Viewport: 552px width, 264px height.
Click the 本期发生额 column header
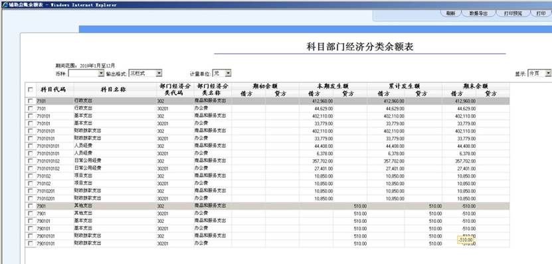[333, 86]
